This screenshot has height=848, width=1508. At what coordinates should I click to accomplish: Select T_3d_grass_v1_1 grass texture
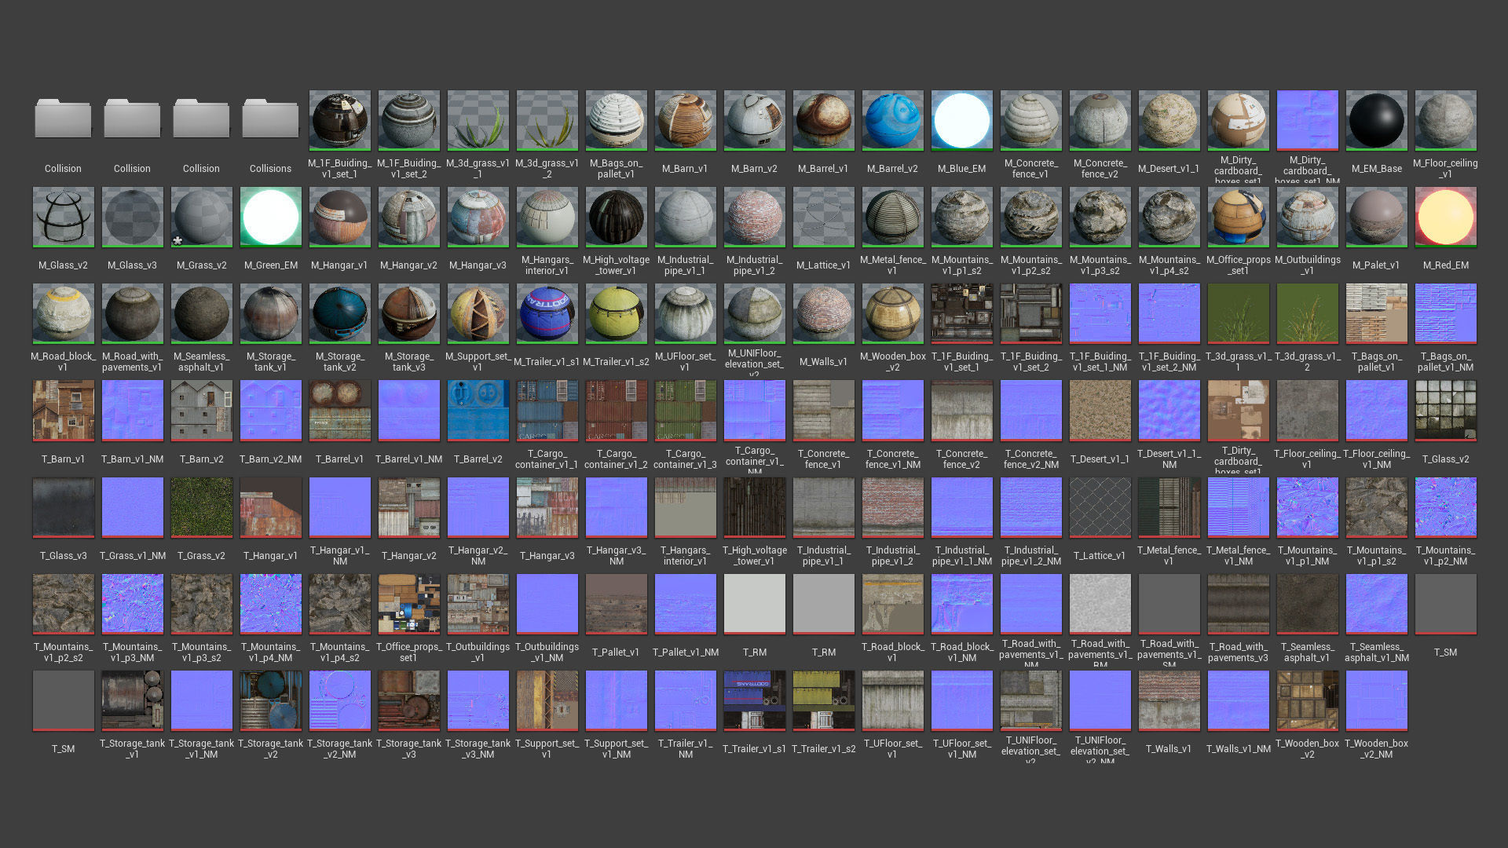coord(1238,313)
